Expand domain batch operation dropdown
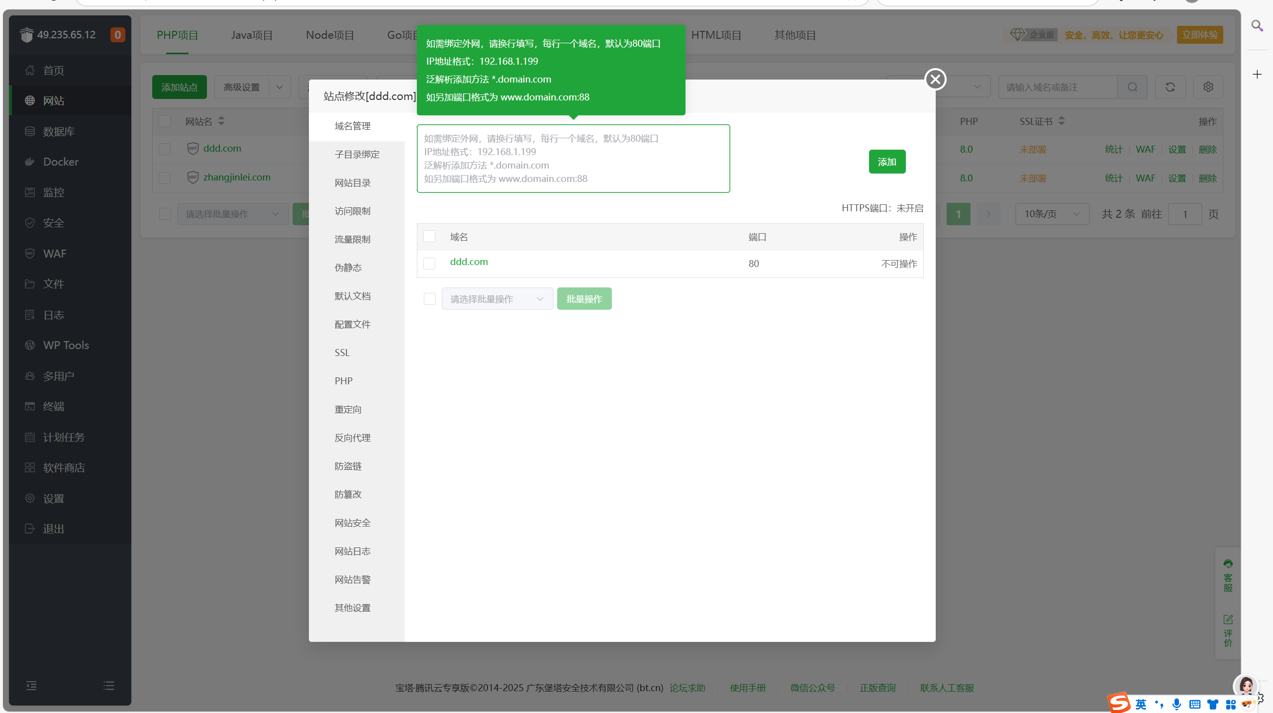Image resolution: width=1273 pixels, height=713 pixels. 497,299
